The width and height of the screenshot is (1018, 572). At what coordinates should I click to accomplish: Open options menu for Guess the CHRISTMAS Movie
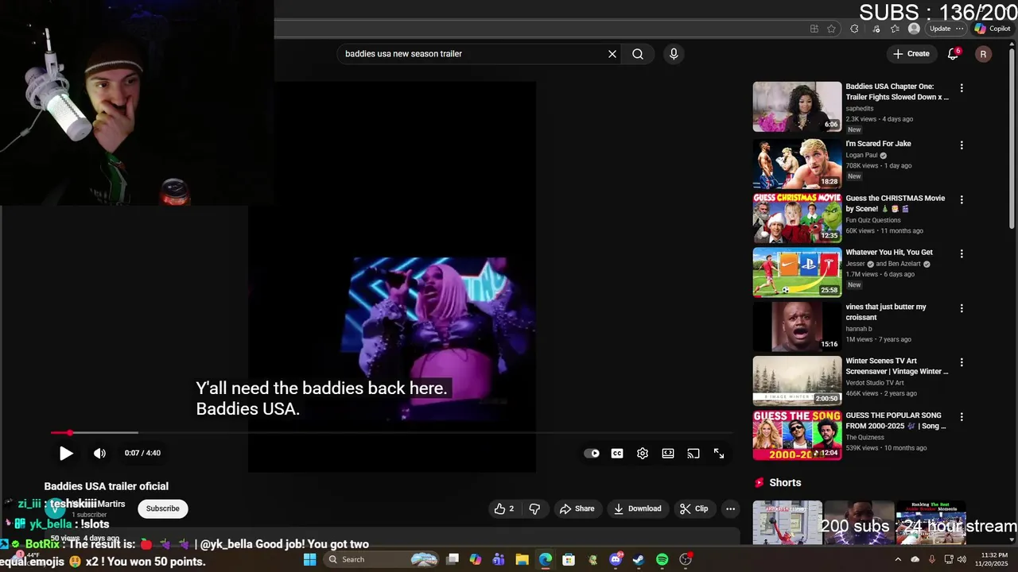click(x=962, y=199)
